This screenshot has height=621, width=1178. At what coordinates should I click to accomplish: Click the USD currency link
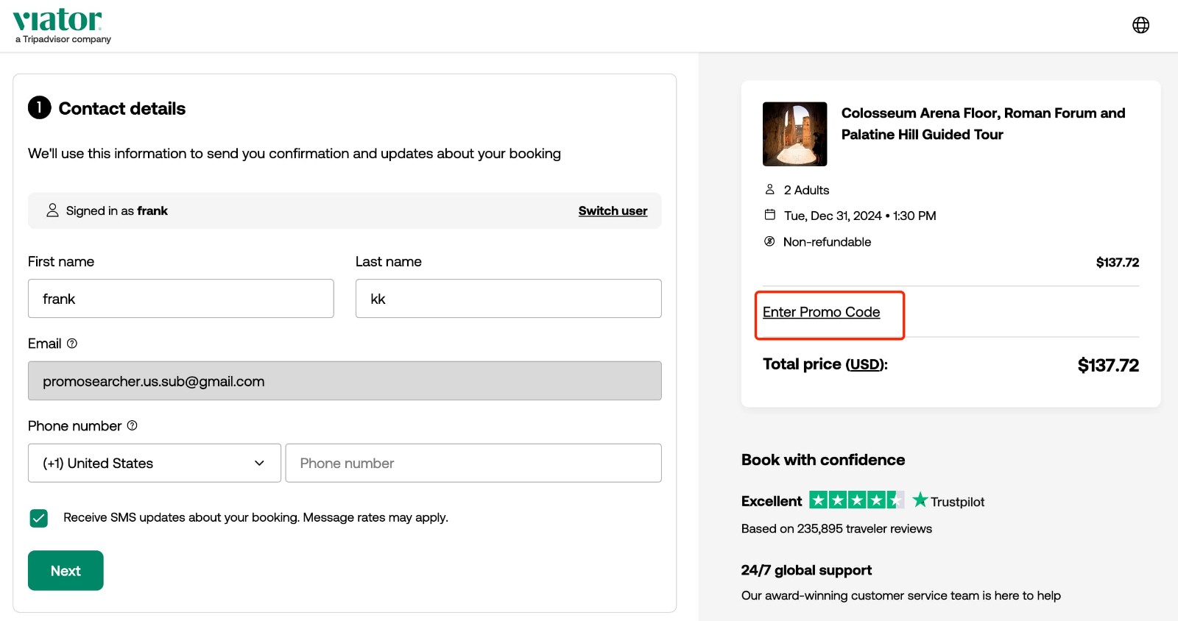[863, 363]
